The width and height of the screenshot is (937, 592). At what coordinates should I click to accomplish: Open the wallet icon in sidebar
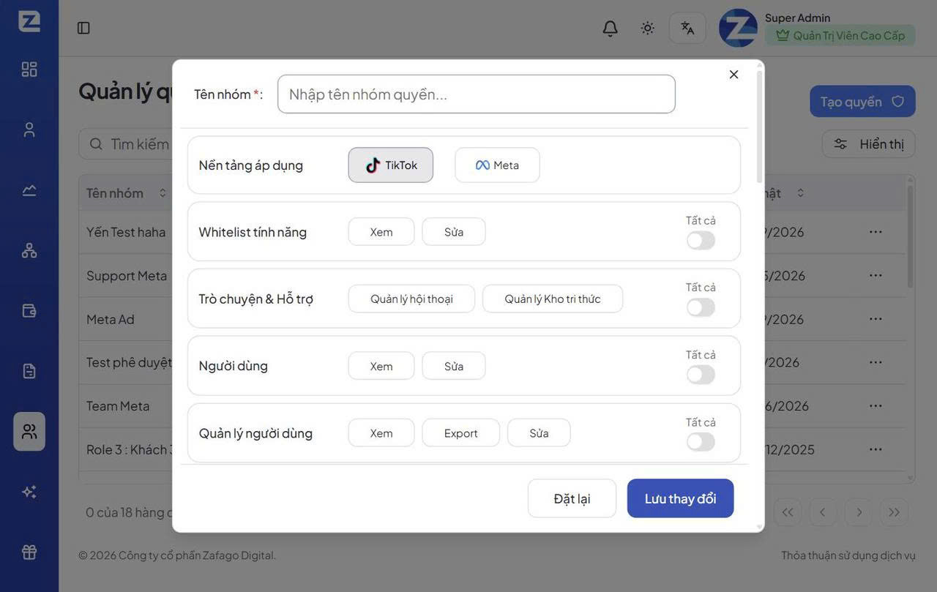click(x=29, y=311)
